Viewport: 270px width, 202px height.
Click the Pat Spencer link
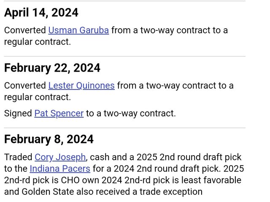click(x=59, y=113)
